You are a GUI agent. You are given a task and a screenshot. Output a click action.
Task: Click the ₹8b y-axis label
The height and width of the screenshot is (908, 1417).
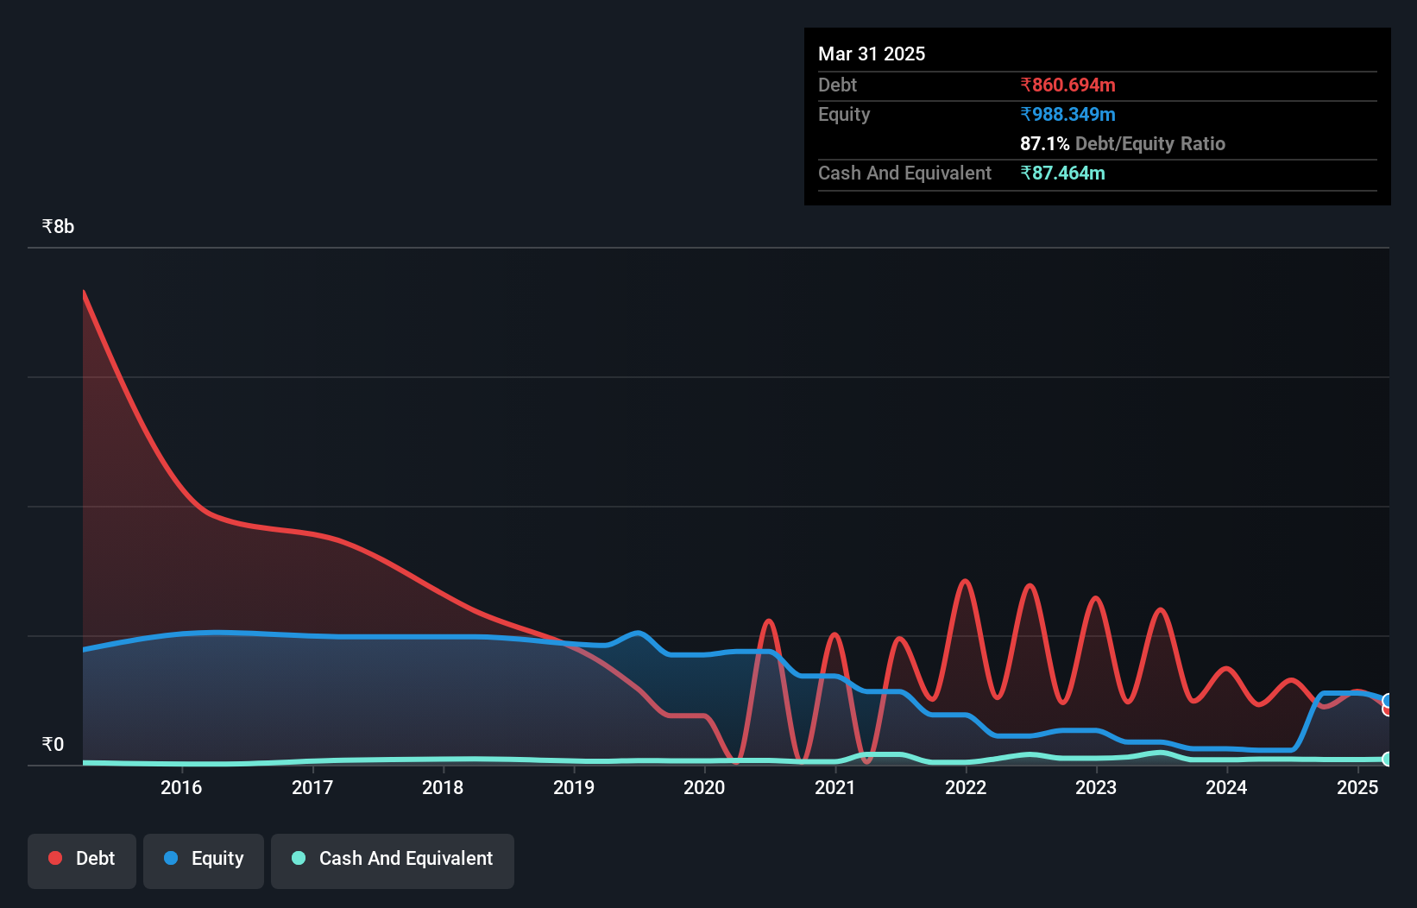58,226
